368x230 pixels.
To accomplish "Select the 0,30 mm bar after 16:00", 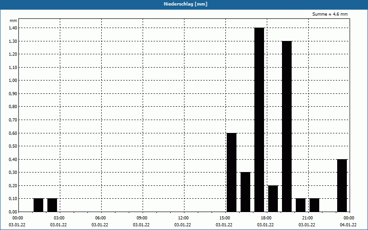I will pos(246,192).
